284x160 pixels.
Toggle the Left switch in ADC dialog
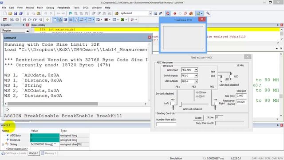(x=173, y=104)
